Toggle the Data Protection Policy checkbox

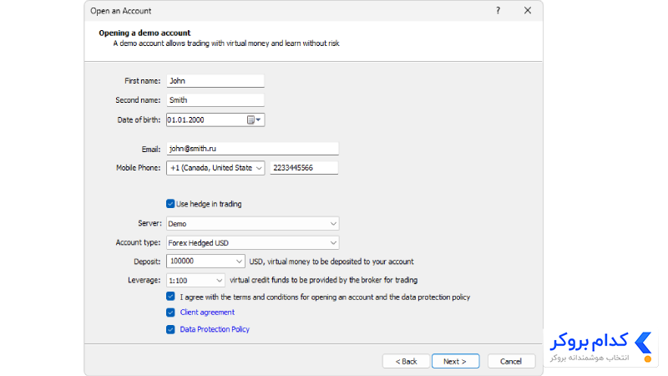click(x=170, y=329)
